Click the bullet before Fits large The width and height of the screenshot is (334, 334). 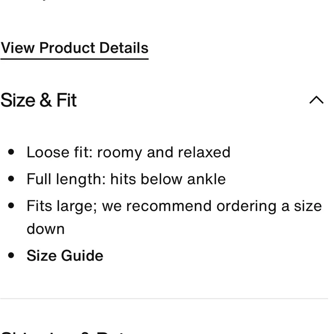pos(11,206)
